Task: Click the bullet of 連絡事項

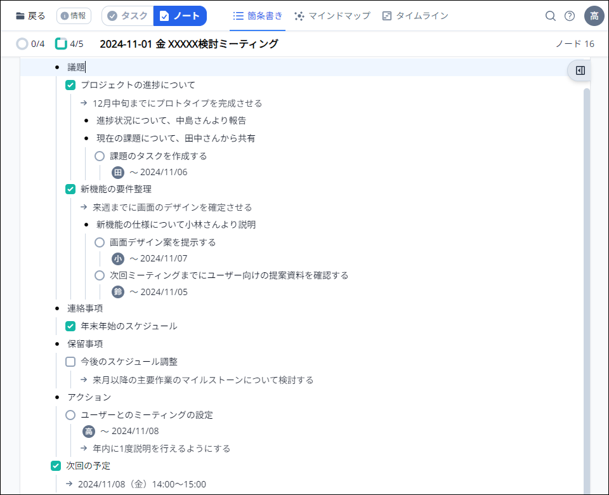Action: pyautogui.click(x=57, y=308)
